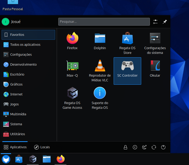Viewport: 189px width, 165px height.
Task: Open the Configurações category
Action: [28, 55]
